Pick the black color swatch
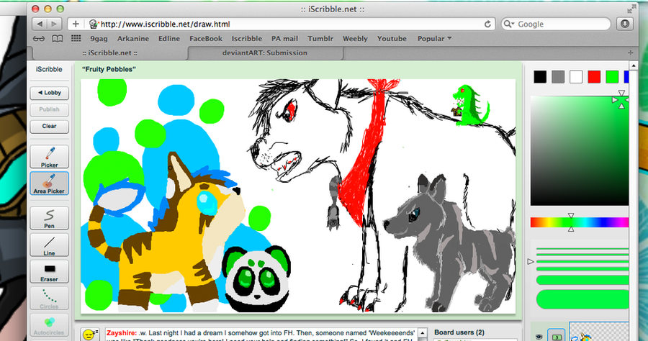The height and width of the screenshot is (341, 648). coord(540,77)
